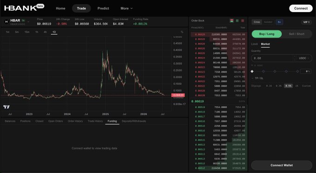The width and height of the screenshot is (316, 173).
Task: Expand the TP / SL section
Action: click(x=258, y=78)
